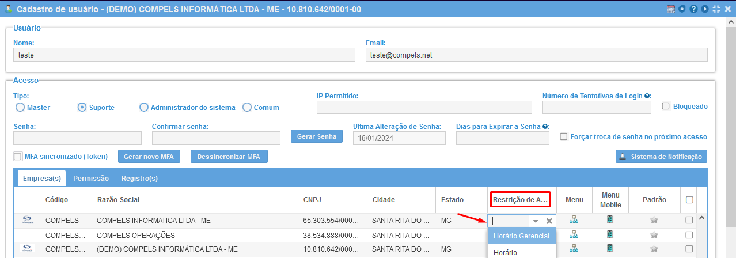Open Menu tree icon for COMPELS OPERAÇÕES row
The image size is (736, 258).
coord(574,234)
